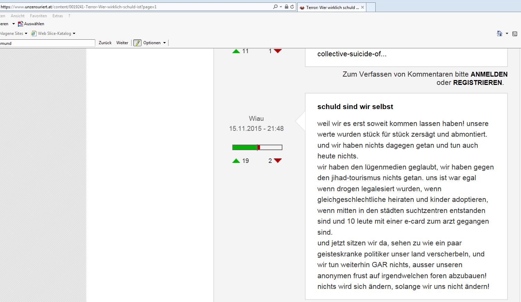Downvote Wiau's comment with red arrow
Image resolution: width=521 pixels, height=302 pixels.
pos(278,160)
